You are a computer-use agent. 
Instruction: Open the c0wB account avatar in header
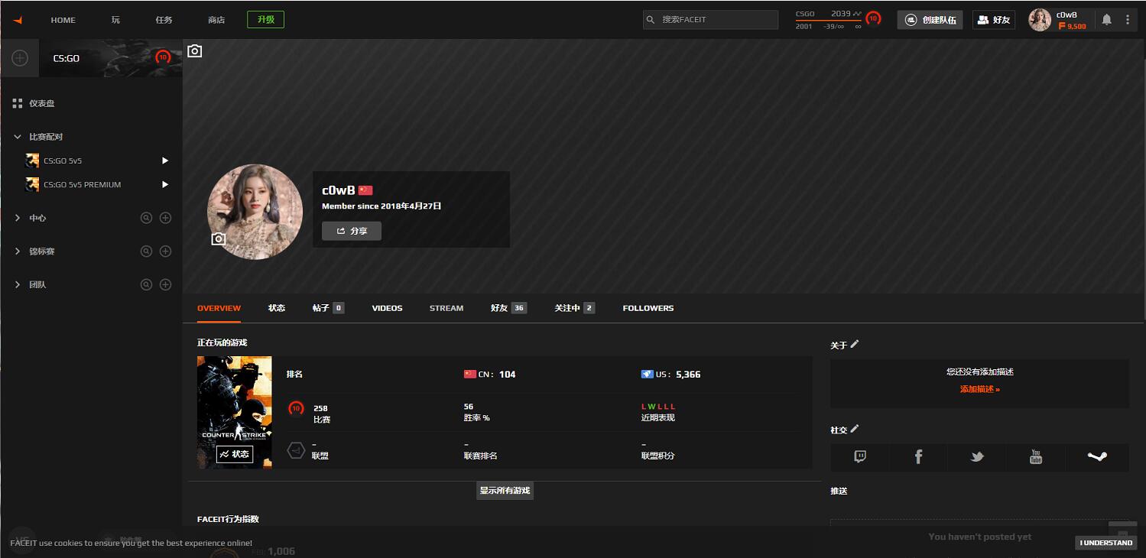pos(1040,20)
